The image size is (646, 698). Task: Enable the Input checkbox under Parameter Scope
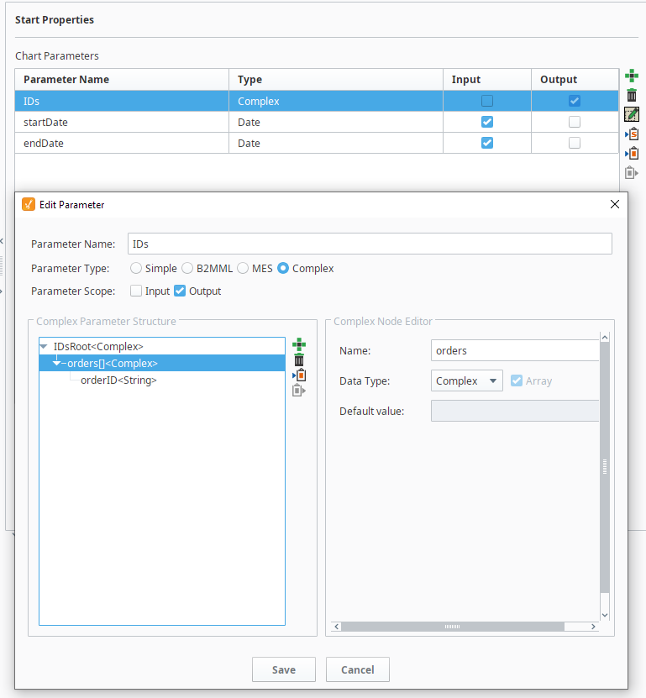click(x=136, y=291)
